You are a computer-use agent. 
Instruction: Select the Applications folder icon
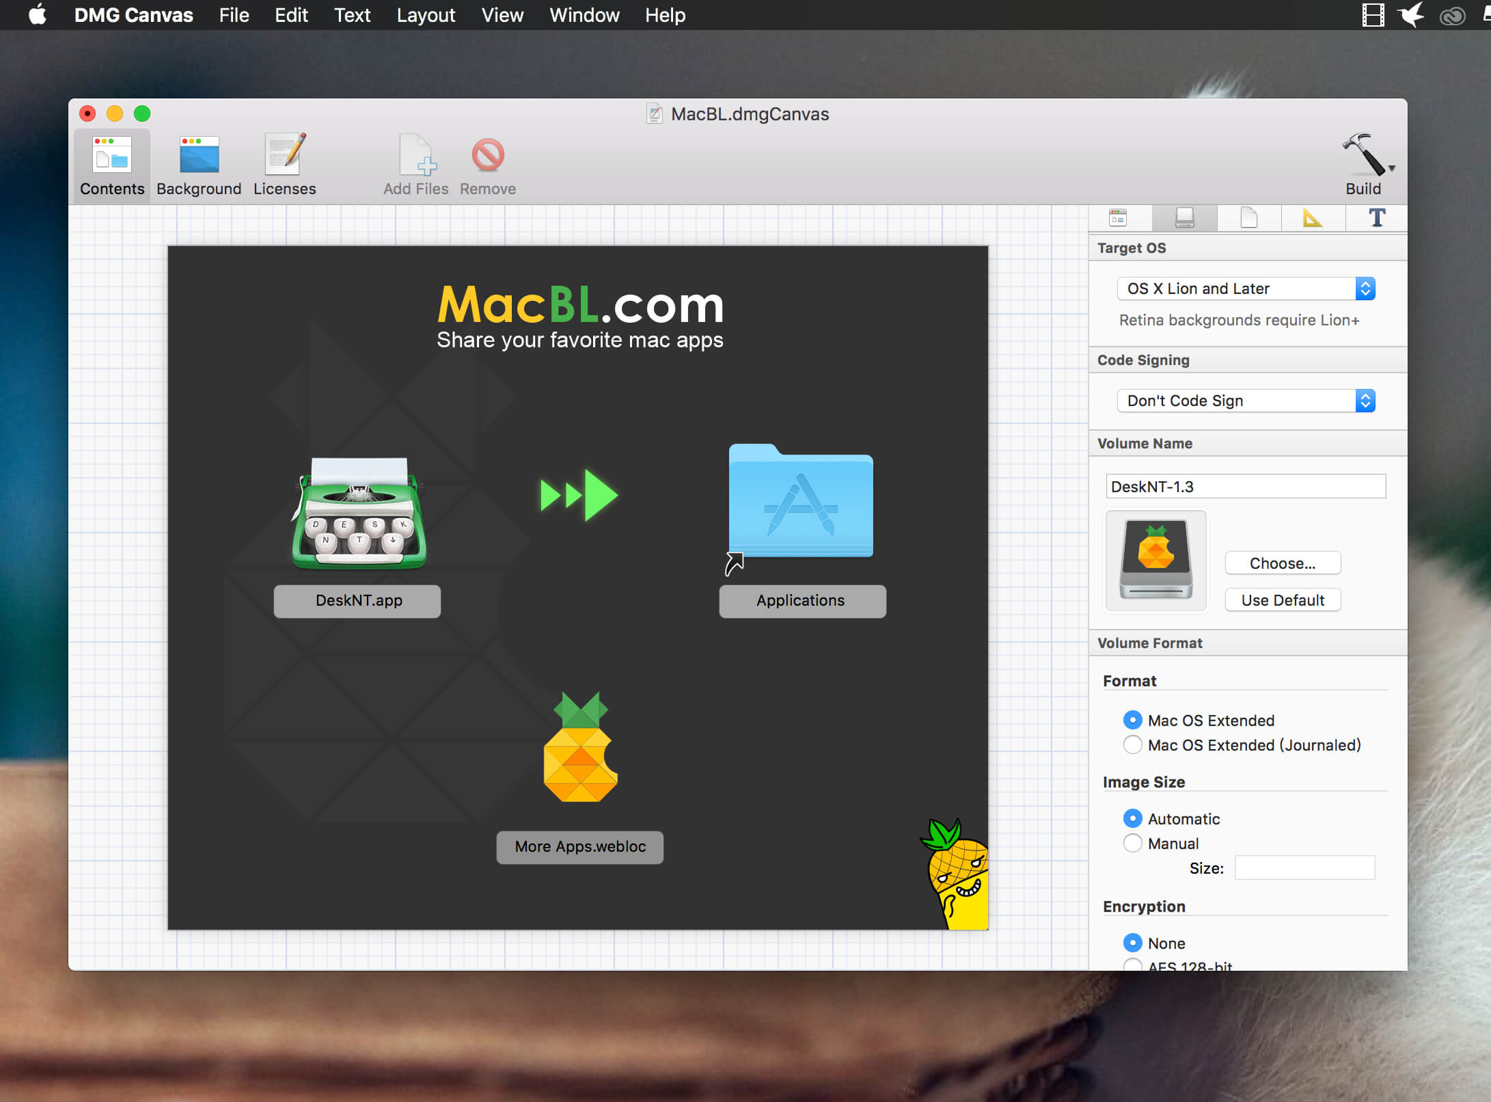[801, 502]
